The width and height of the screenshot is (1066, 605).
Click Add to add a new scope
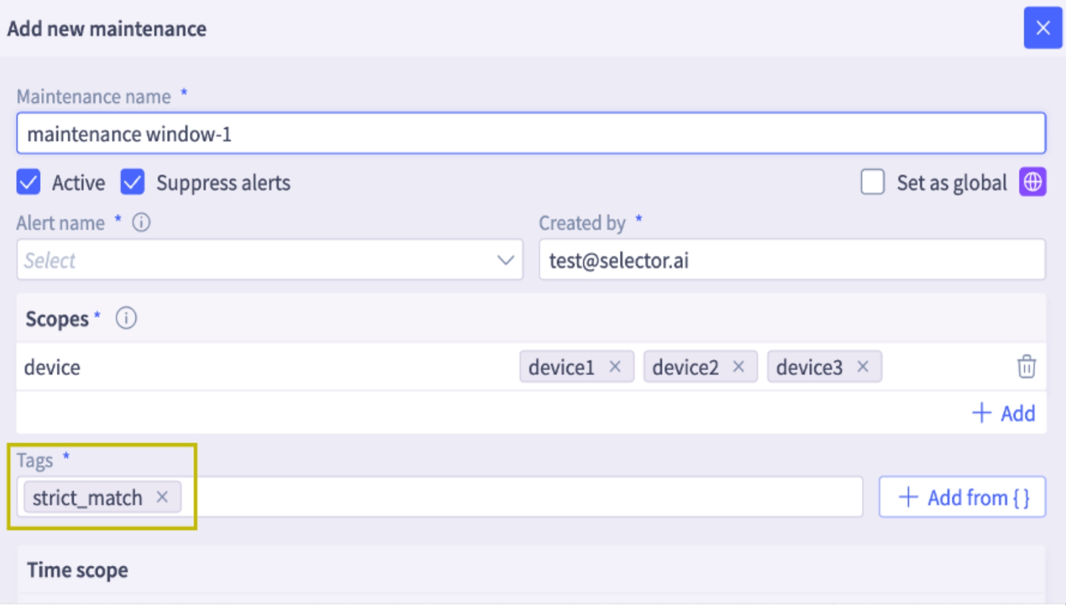click(x=1004, y=413)
